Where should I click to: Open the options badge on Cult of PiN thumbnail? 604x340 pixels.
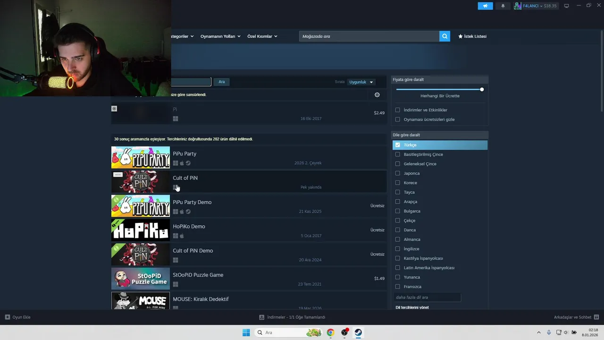(118, 175)
